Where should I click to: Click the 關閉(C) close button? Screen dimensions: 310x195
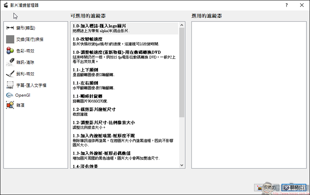click(x=294, y=188)
